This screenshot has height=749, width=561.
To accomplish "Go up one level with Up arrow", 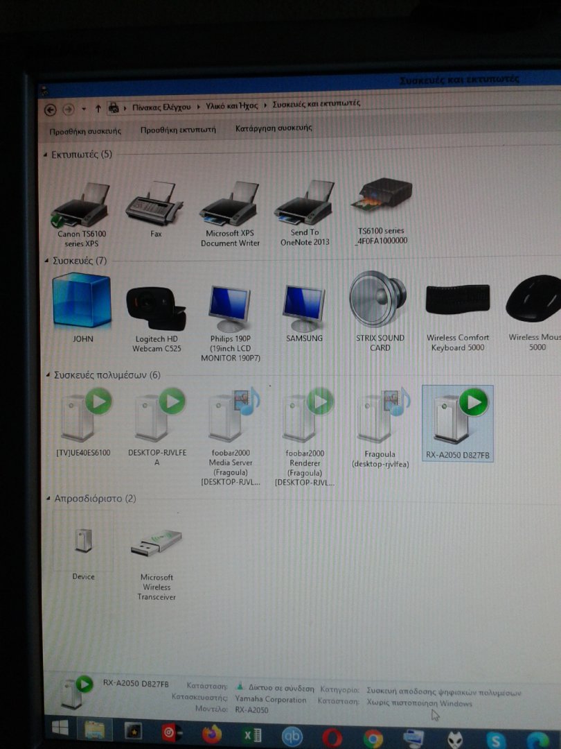I will point(98,108).
